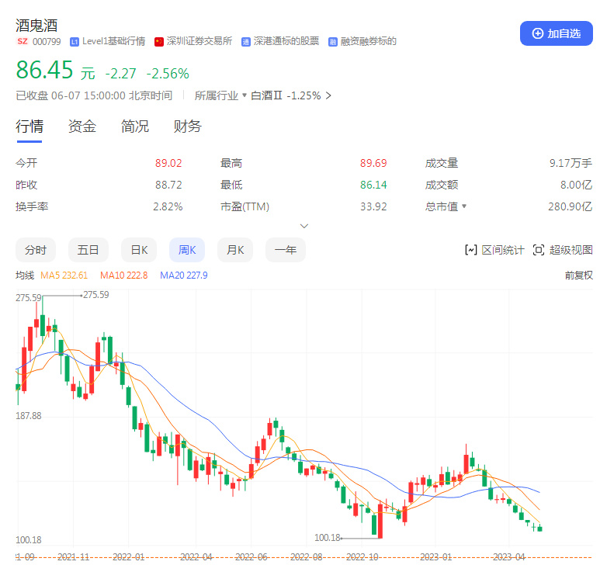The image size is (600, 565).
Task: Open the 总市值 dropdown triangle
Action: [464, 206]
